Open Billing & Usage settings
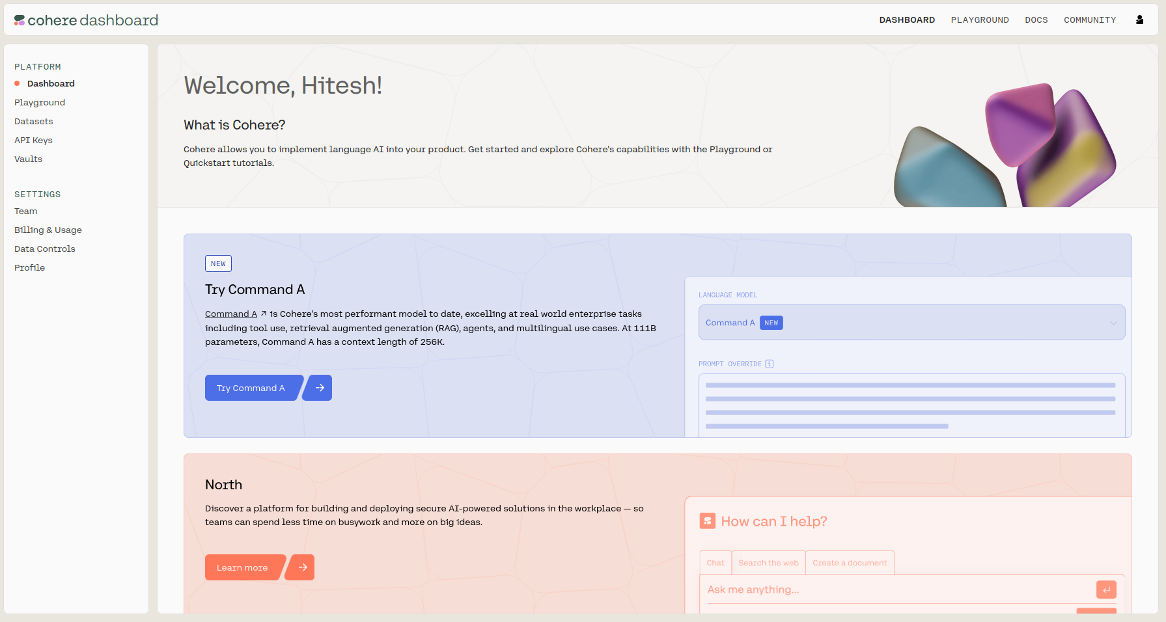 click(48, 230)
